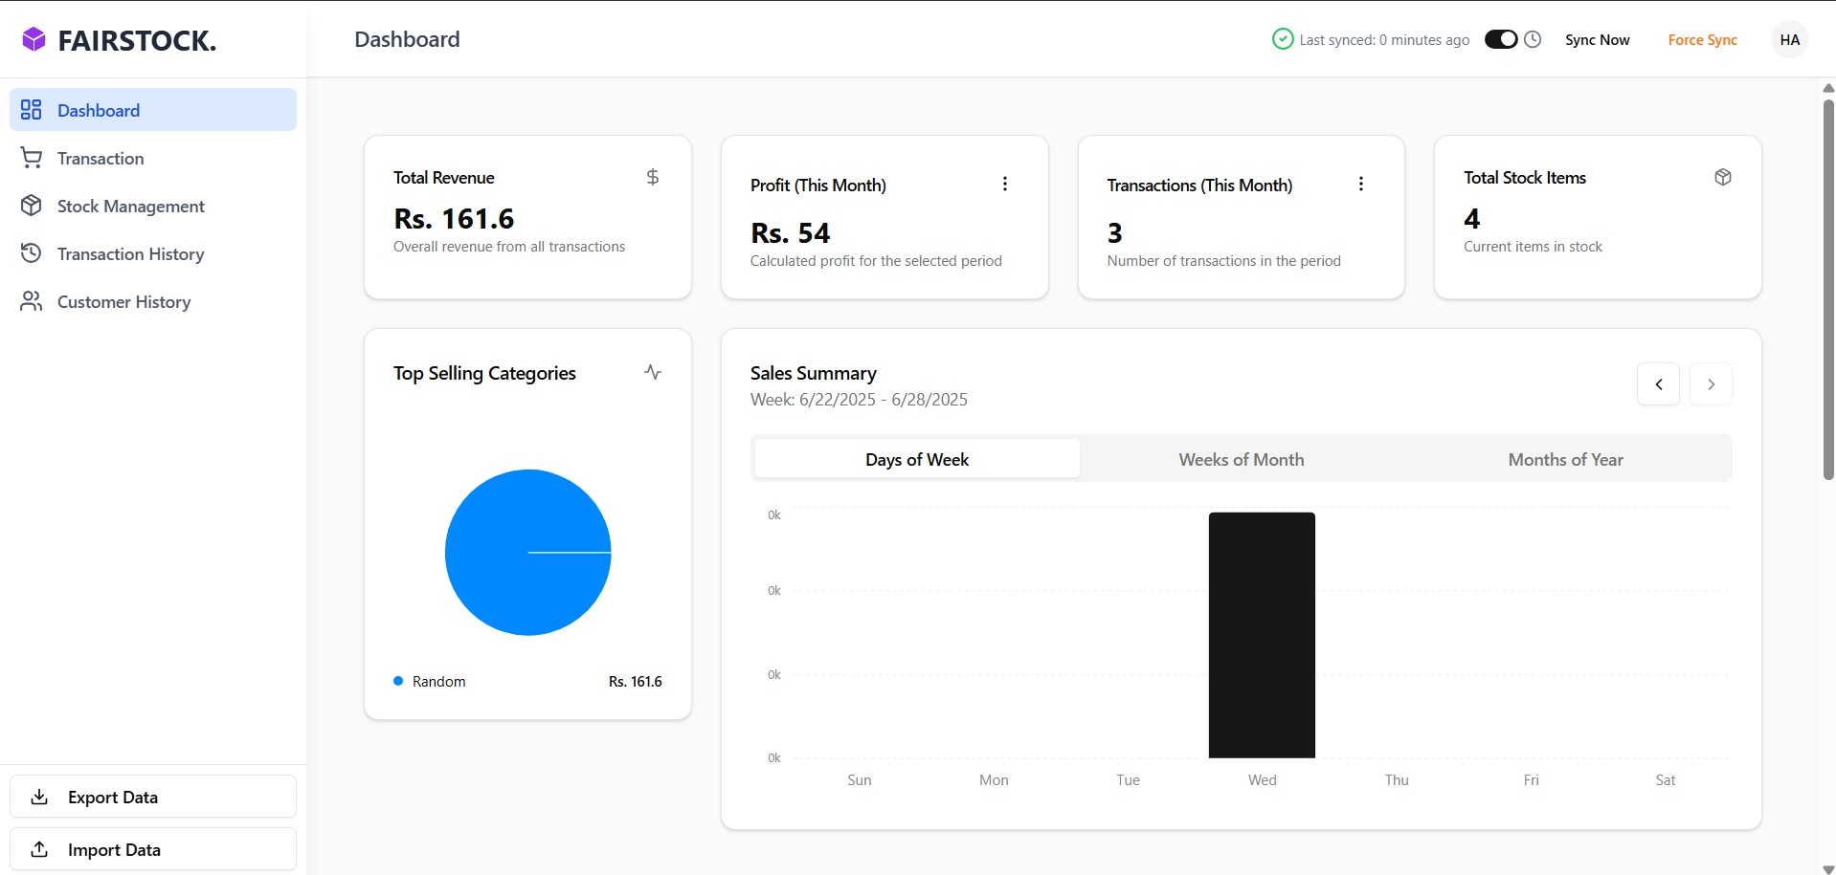1836x875 pixels.
Task: Click the dollar icon on Total Revenue card
Action: [653, 177]
